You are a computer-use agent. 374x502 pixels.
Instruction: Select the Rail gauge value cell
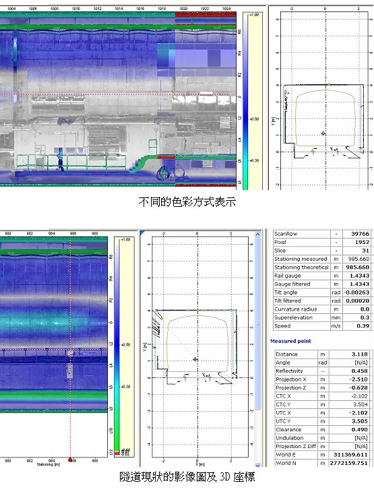[356, 276]
